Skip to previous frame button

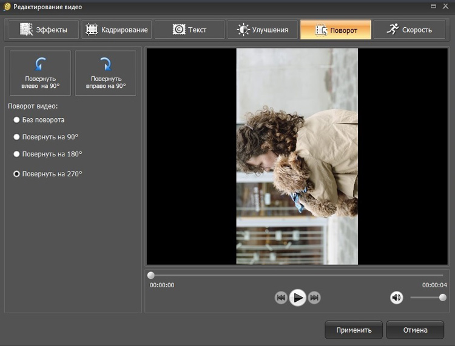pos(281,298)
